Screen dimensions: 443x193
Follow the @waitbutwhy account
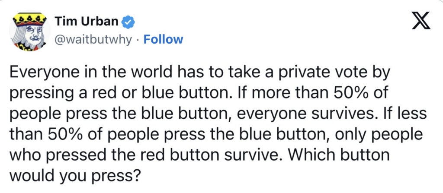click(x=163, y=40)
